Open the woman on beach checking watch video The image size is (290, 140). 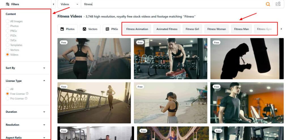coord(170,103)
